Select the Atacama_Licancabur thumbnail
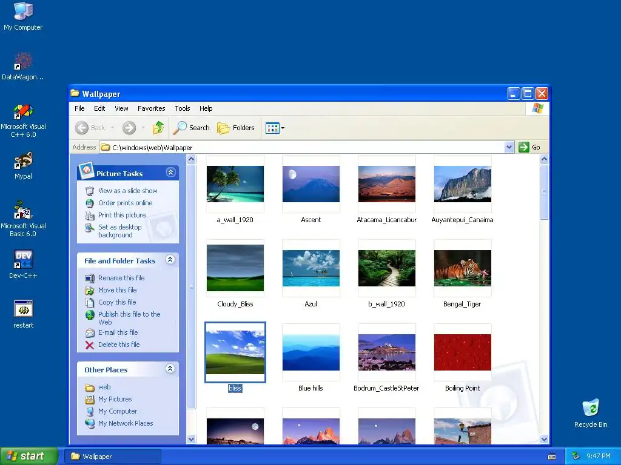Screen dimensions: 621x465 pos(387,184)
